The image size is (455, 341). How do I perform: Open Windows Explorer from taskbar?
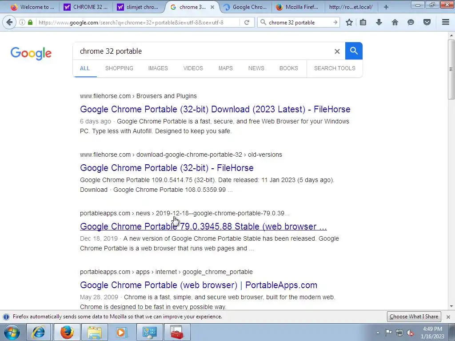(95, 332)
